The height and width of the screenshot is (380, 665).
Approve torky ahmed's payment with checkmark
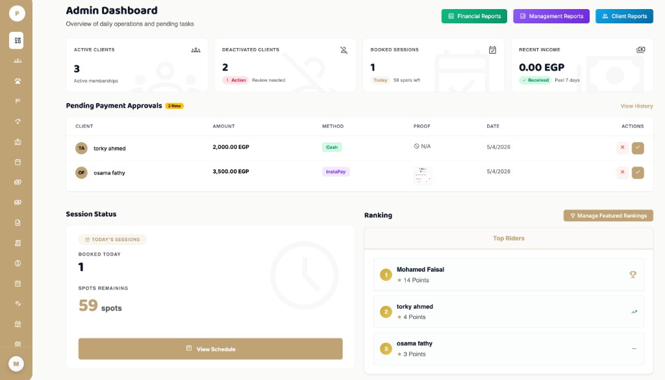click(638, 148)
